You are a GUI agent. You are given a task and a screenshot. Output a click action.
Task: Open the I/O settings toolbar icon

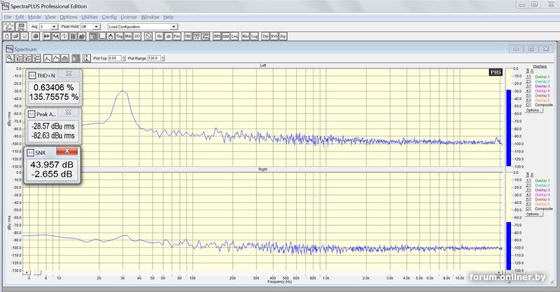point(137,36)
